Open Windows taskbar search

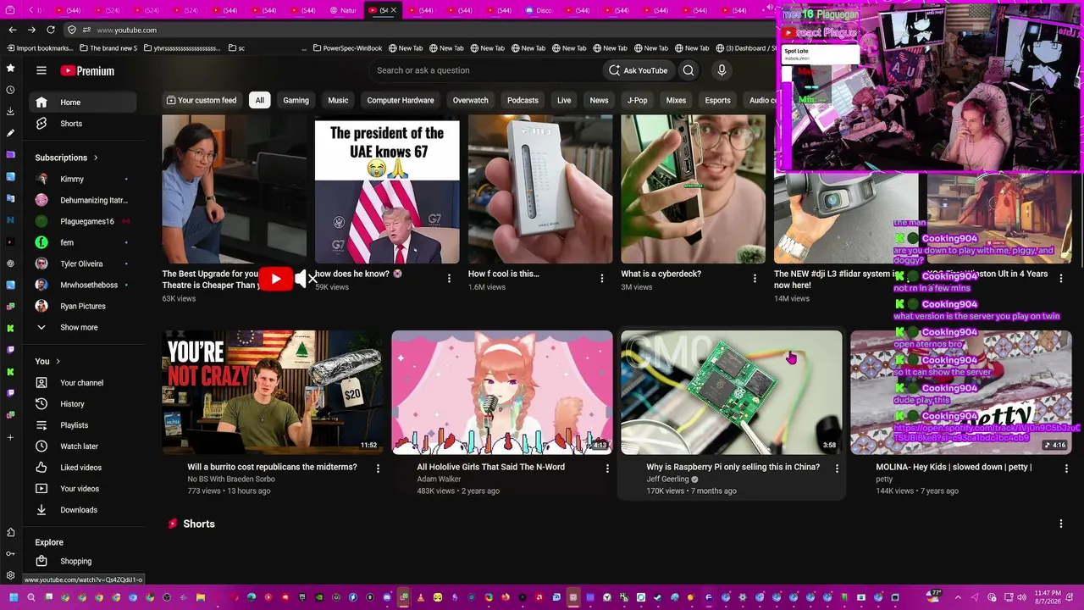[x=31, y=597]
